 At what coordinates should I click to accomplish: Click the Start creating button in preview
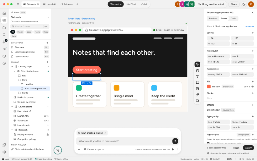(87, 70)
